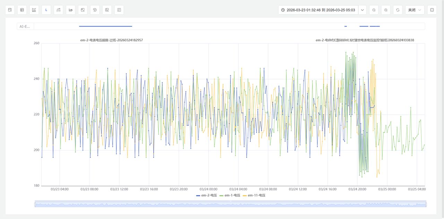The height and width of the screenshot is (219, 444).
Task: Click the data zoom overview bar
Action: 230,204
